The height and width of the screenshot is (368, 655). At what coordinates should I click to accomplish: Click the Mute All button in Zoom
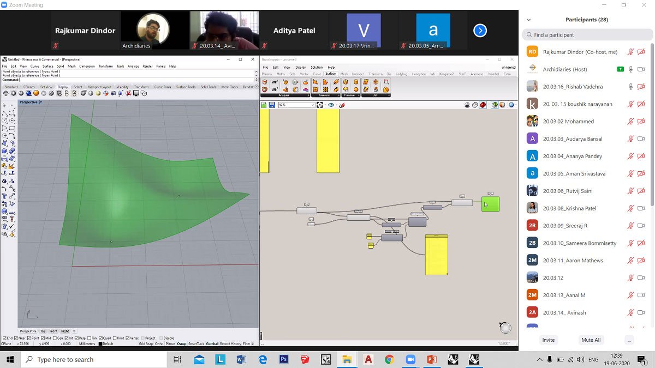(x=591, y=340)
